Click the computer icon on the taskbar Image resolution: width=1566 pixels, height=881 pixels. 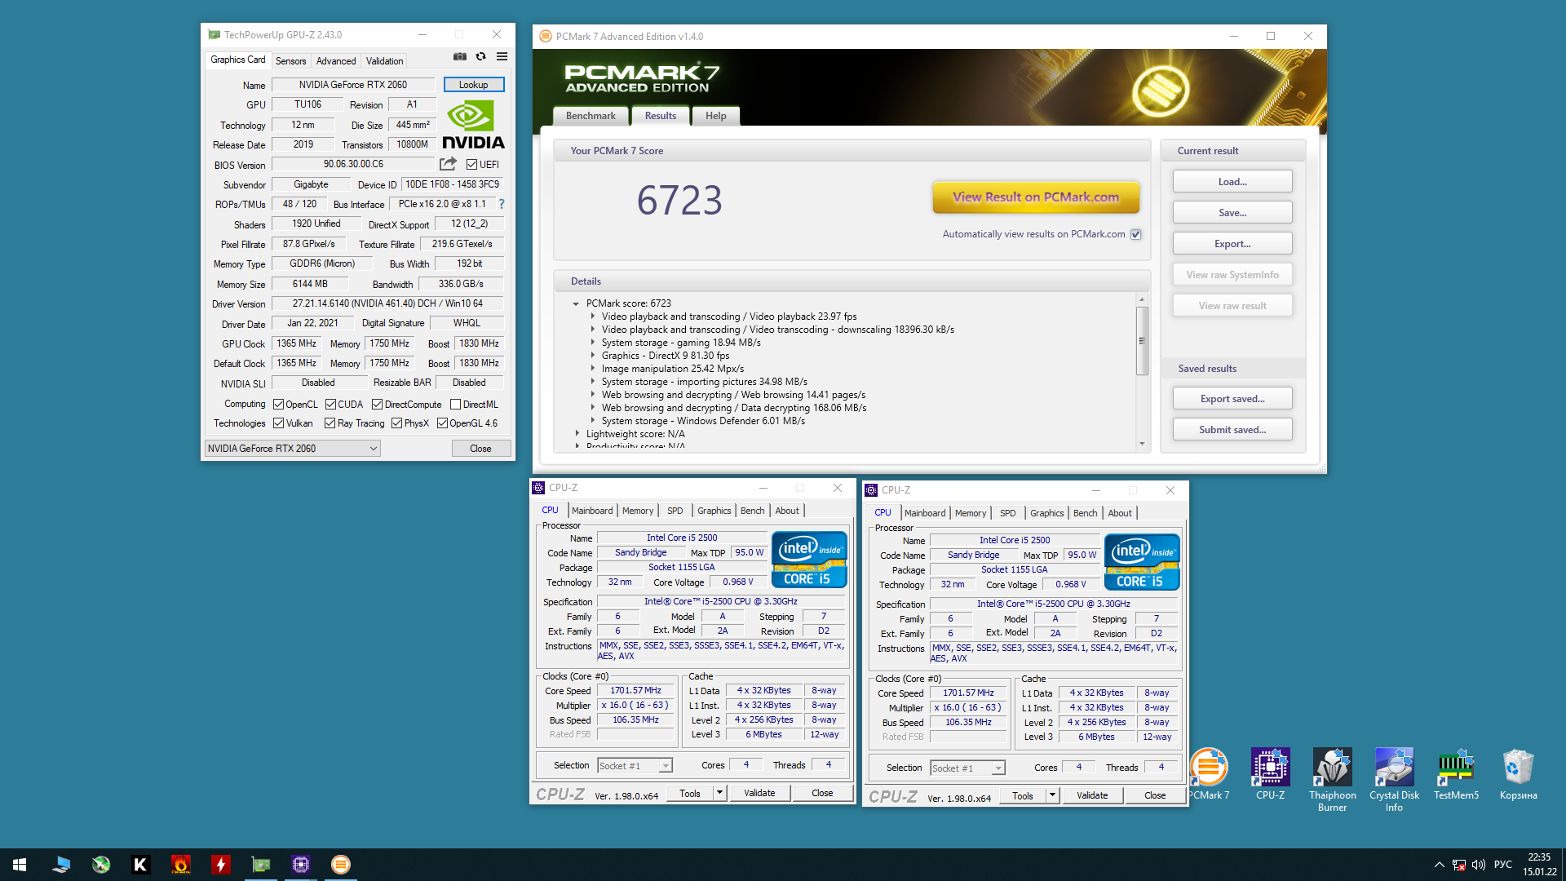tap(61, 865)
